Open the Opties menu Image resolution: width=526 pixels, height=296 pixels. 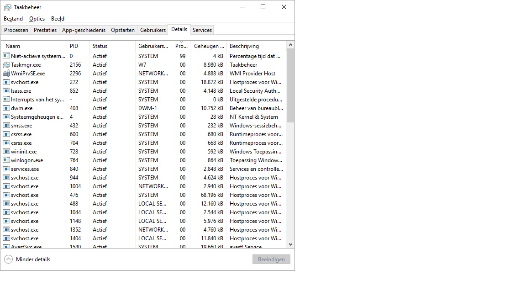tap(37, 19)
